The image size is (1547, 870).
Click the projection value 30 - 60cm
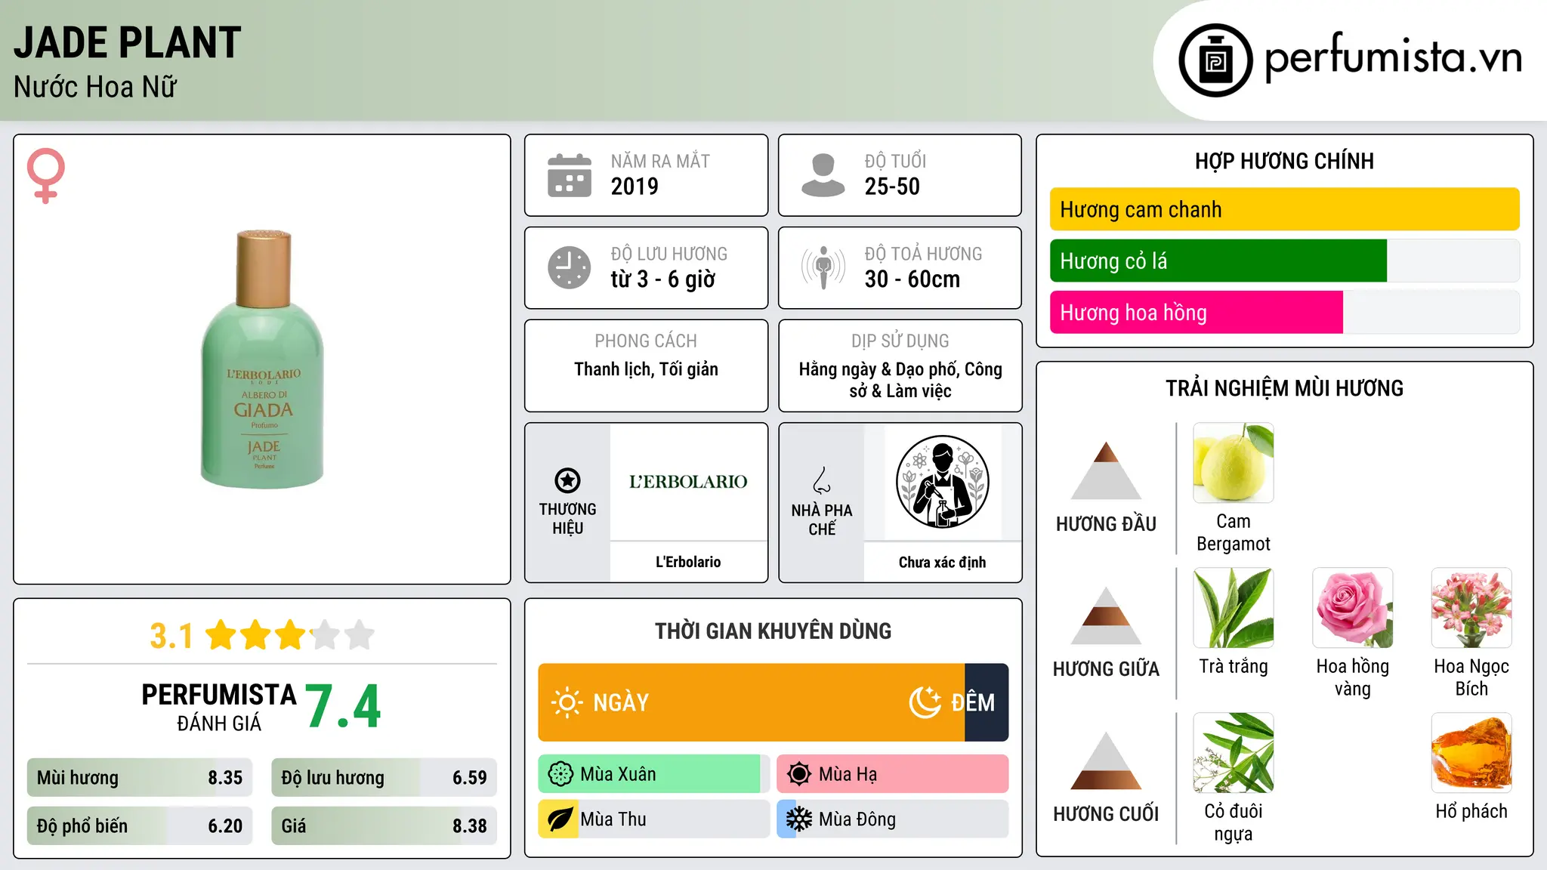pyautogui.click(x=912, y=279)
